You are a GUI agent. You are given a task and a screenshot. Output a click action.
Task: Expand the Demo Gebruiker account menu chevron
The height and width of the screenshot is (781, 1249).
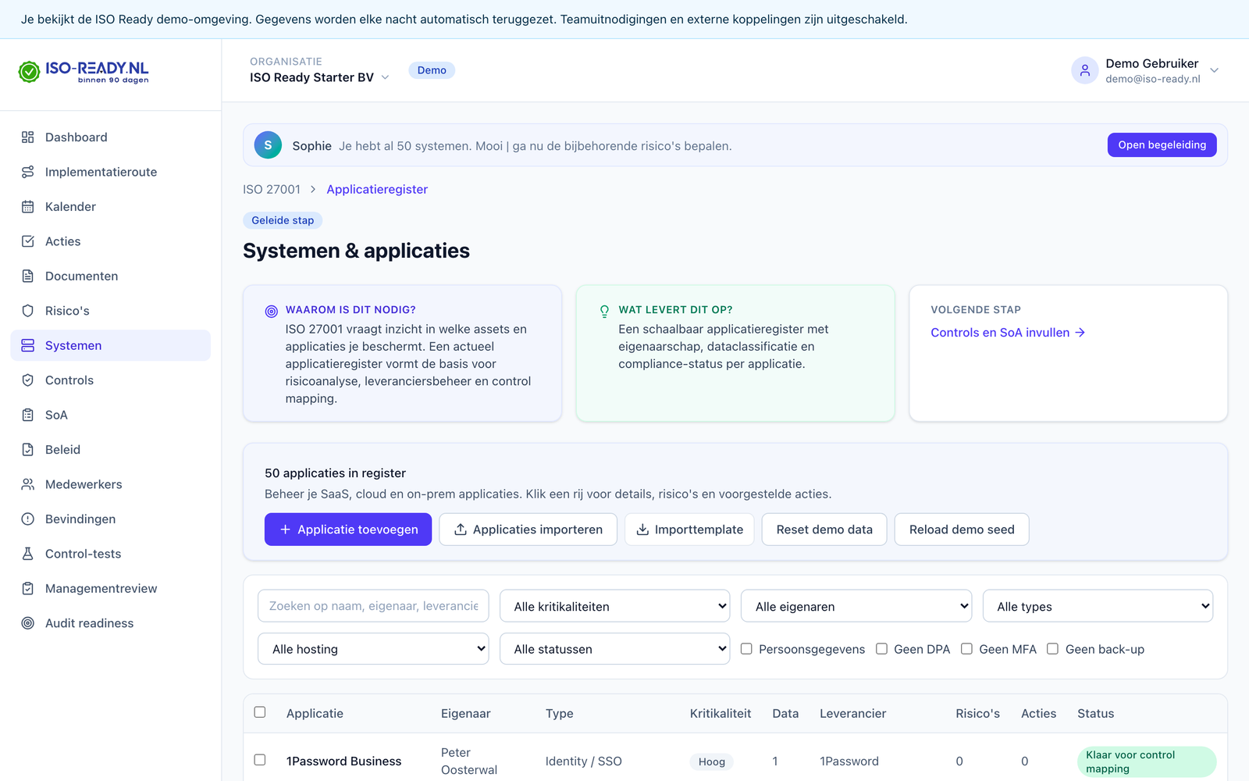tap(1215, 70)
